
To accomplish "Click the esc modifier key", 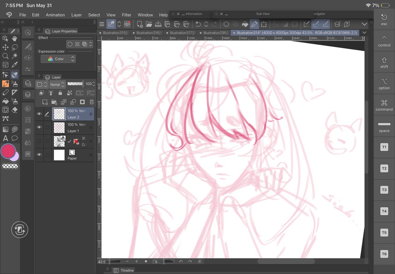I will tap(384, 19).
